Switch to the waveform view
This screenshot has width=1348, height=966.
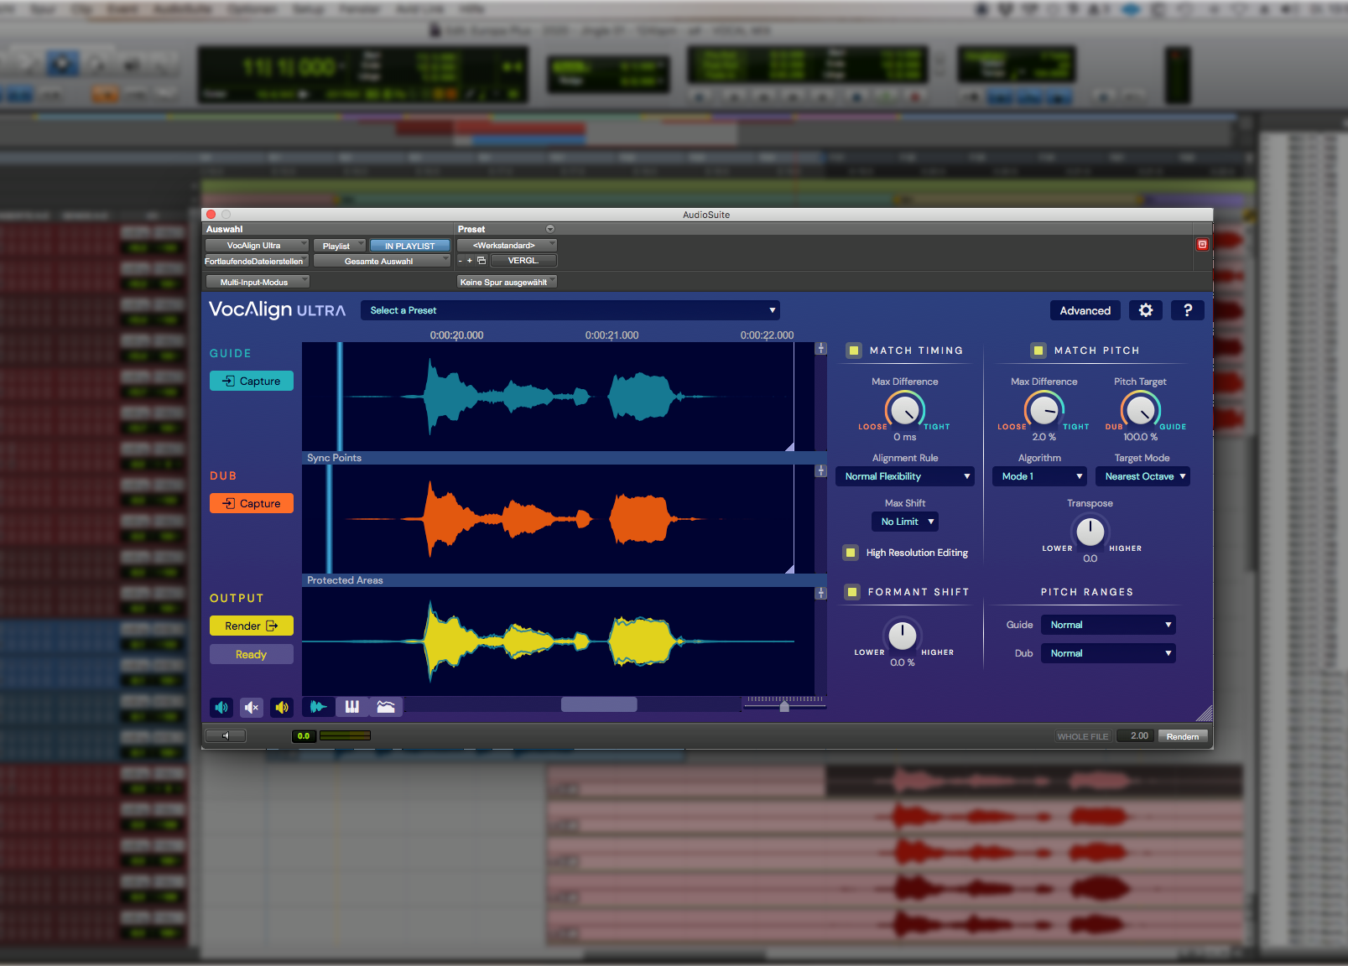coord(317,707)
